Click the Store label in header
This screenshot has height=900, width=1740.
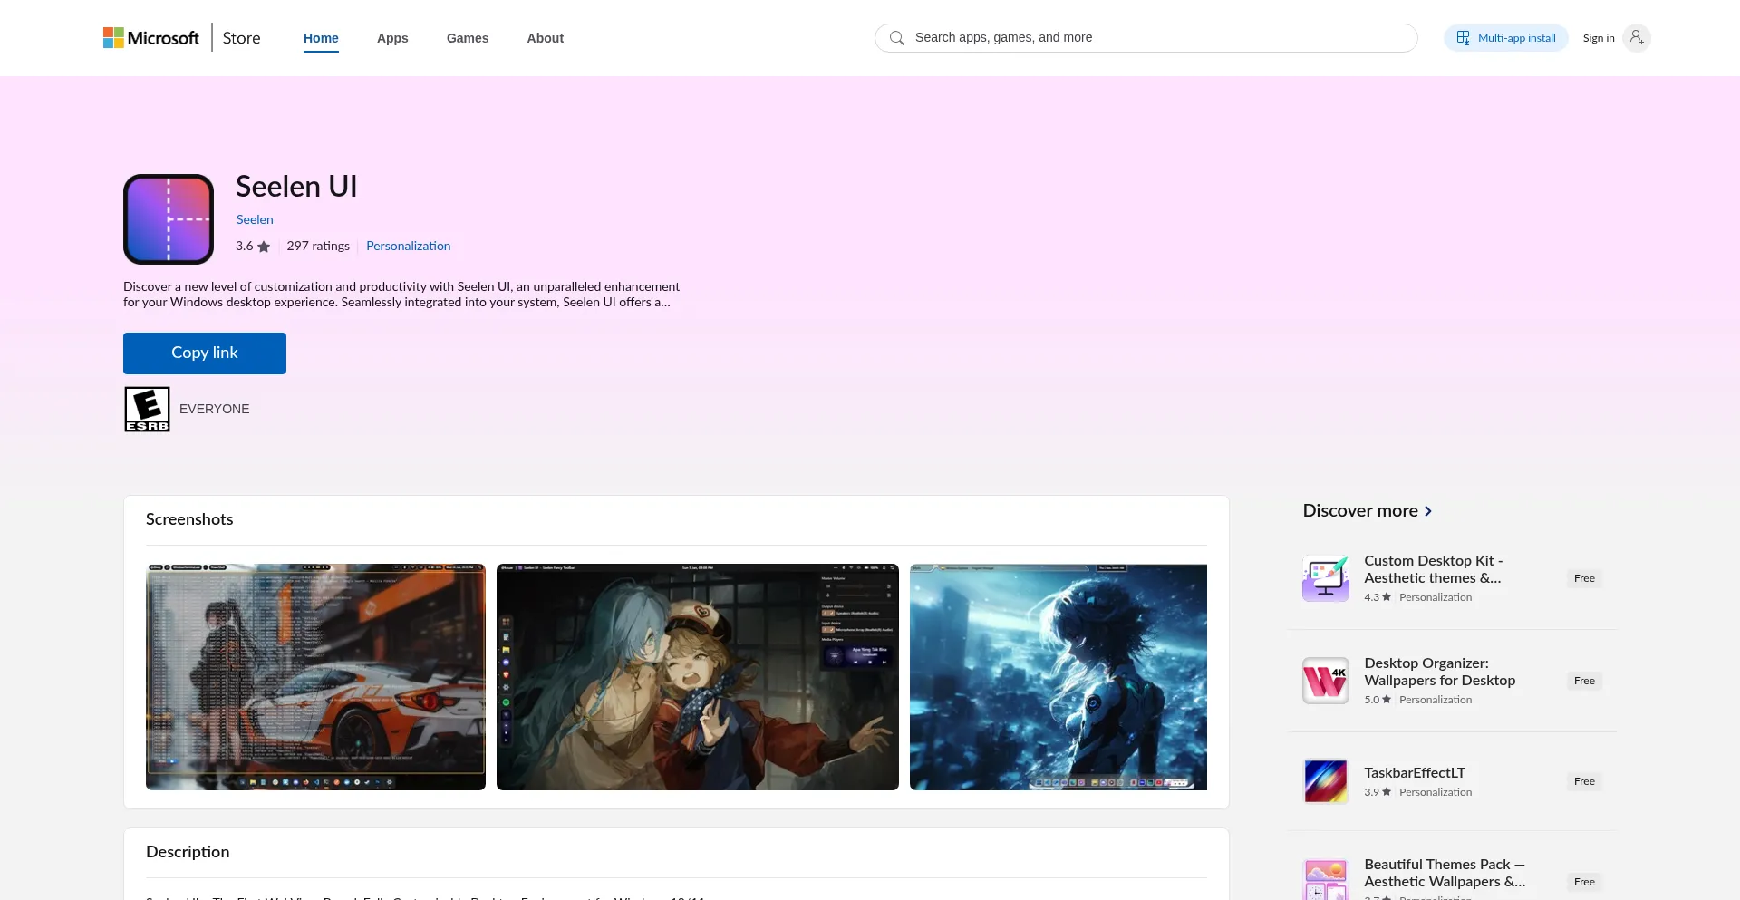coord(241,38)
